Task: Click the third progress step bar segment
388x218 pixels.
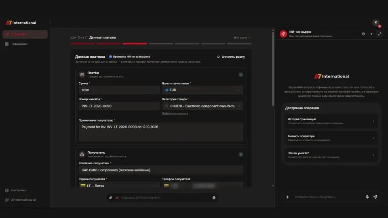Action: tap(135, 44)
